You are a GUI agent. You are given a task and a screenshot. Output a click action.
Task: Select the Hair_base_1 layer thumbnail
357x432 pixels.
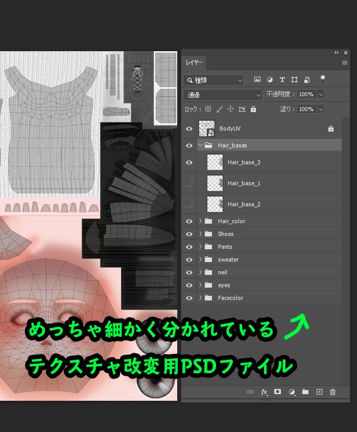(215, 183)
